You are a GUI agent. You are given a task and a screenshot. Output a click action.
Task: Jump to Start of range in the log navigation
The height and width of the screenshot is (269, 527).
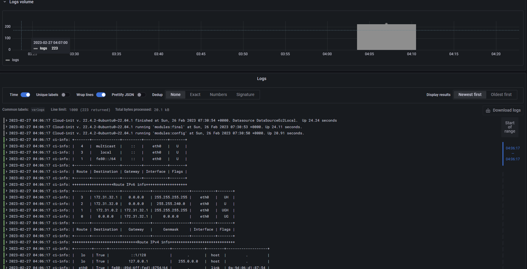pos(510,127)
